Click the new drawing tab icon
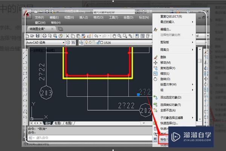226x151 pixels. point(60,29)
